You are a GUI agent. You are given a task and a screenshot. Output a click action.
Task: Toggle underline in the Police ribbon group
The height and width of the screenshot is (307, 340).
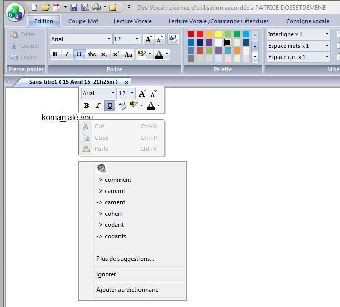pos(79,54)
